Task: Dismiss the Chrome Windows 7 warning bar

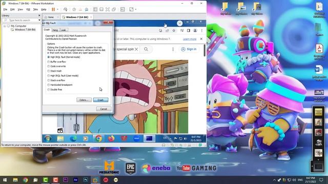Action: tap(201, 39)
